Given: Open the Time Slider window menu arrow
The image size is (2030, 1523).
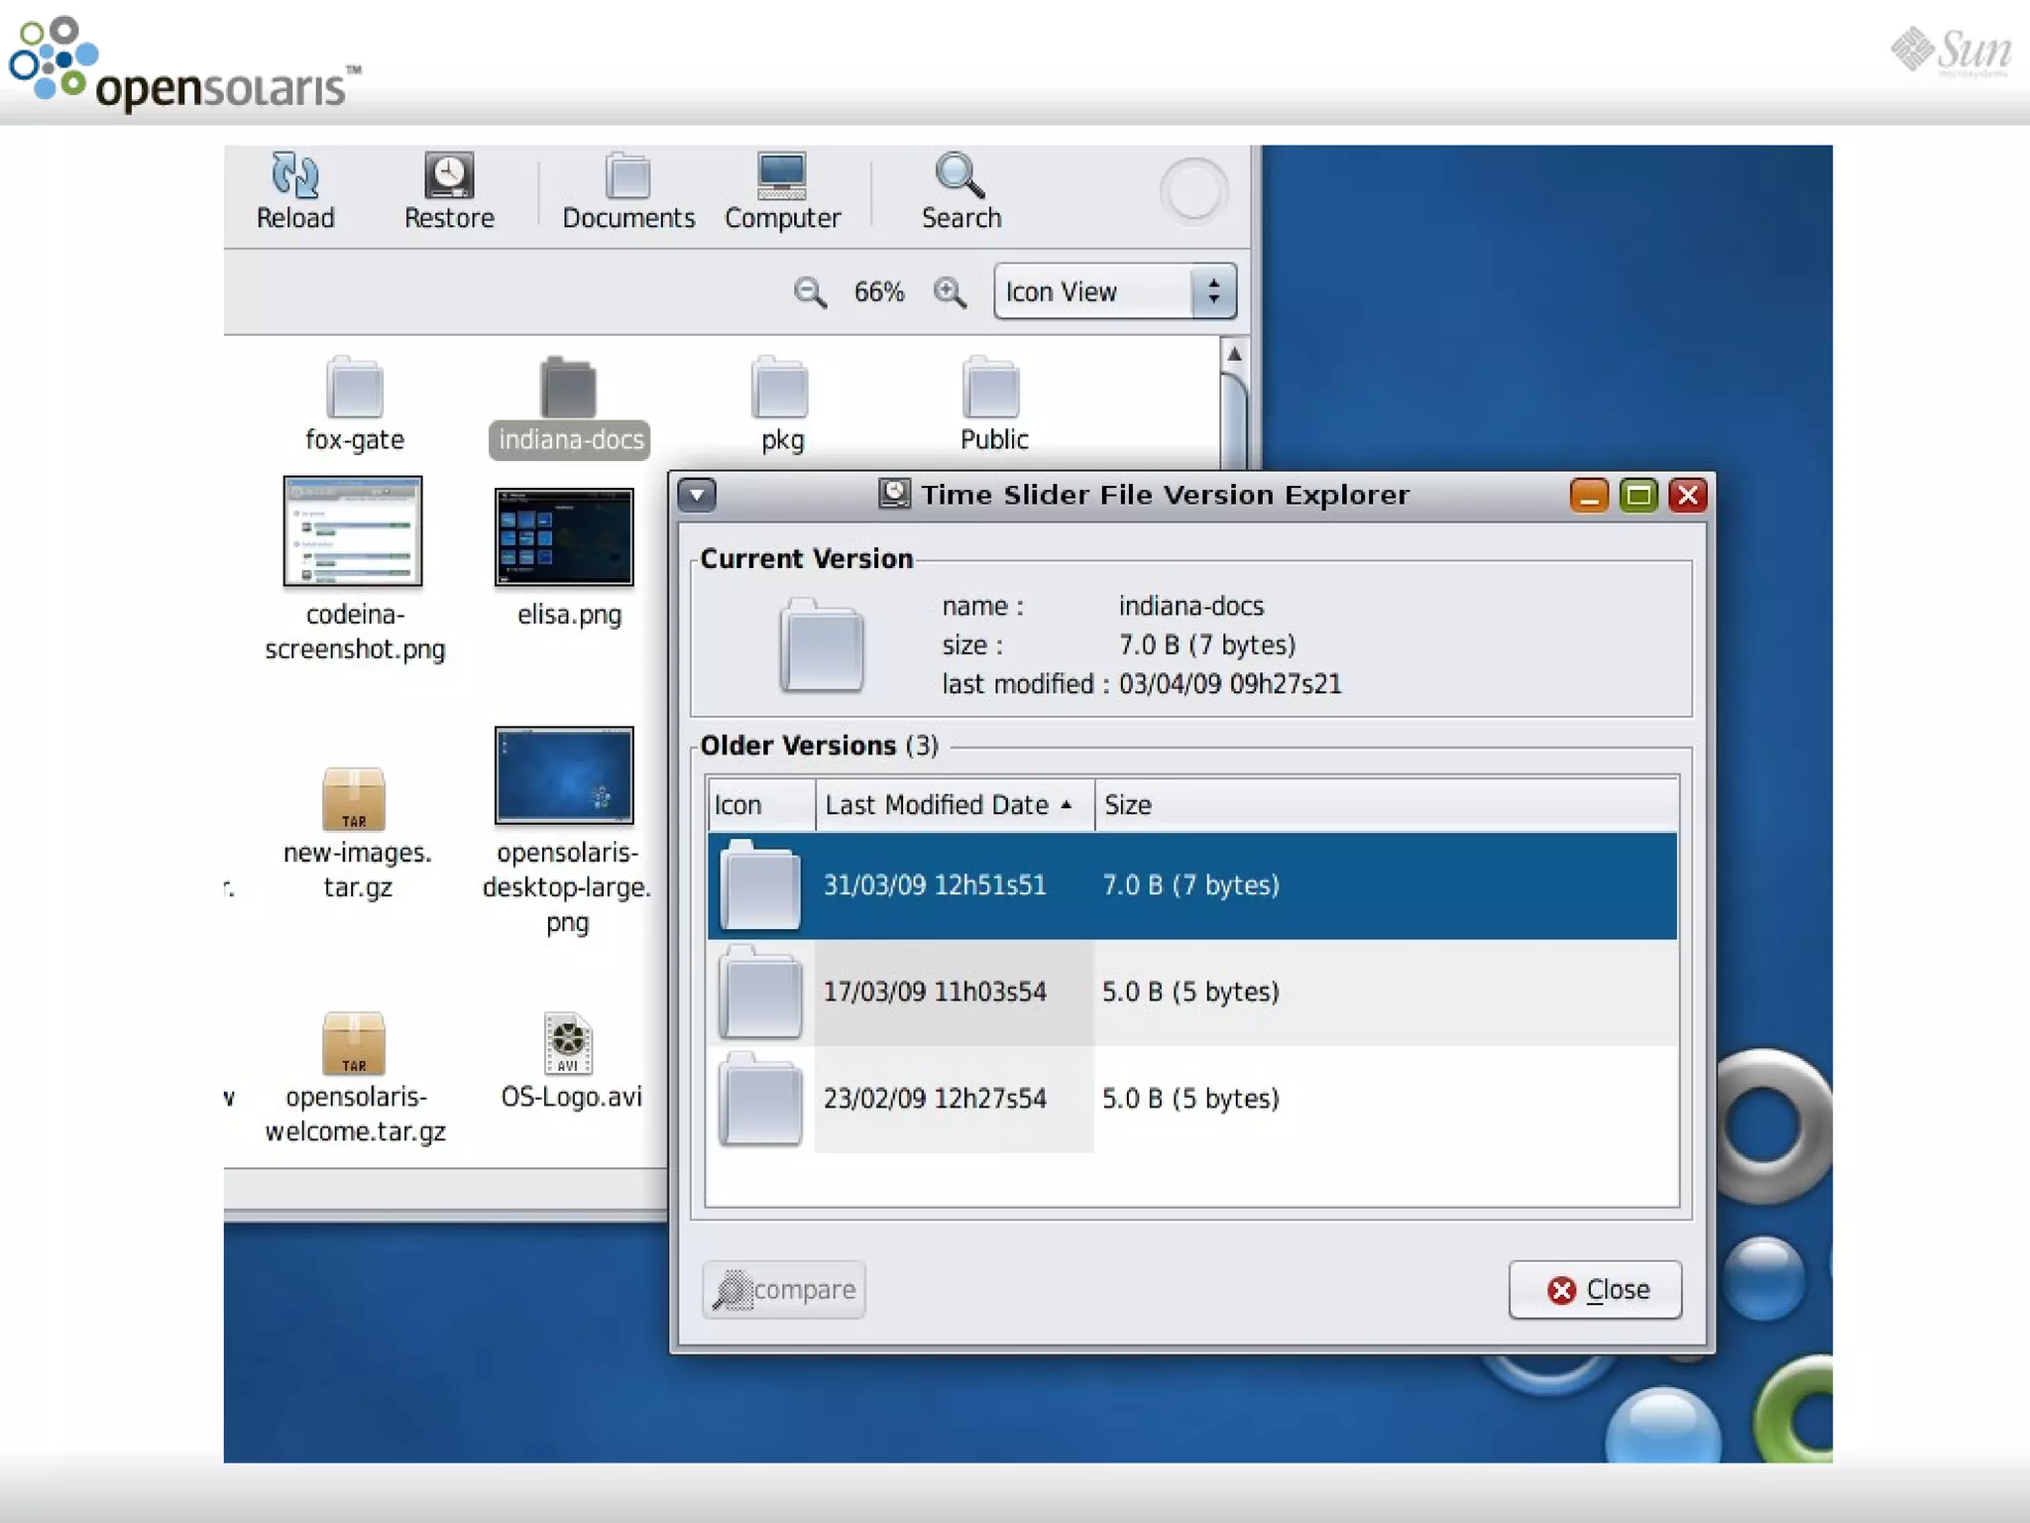Looking at the screenshot, I should (x=697, y=495).
